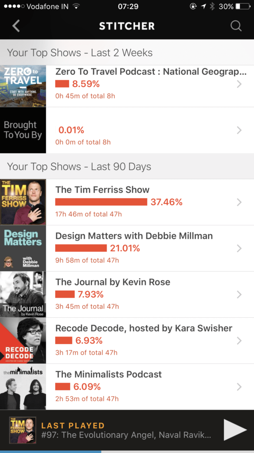Tap the Last Played mini artwork
The height and width of the screenshot is (453, 254).
(23, 430)
